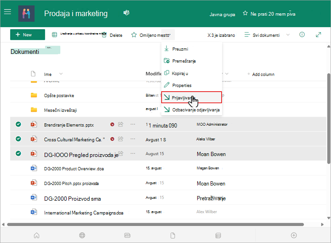Viewport: 331px width, 243px height.
Task: Open globe sites icon in bottom bar
Action: 82,235
